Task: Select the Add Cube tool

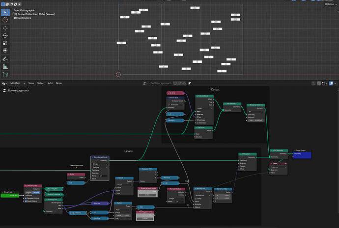Action: 5,75
